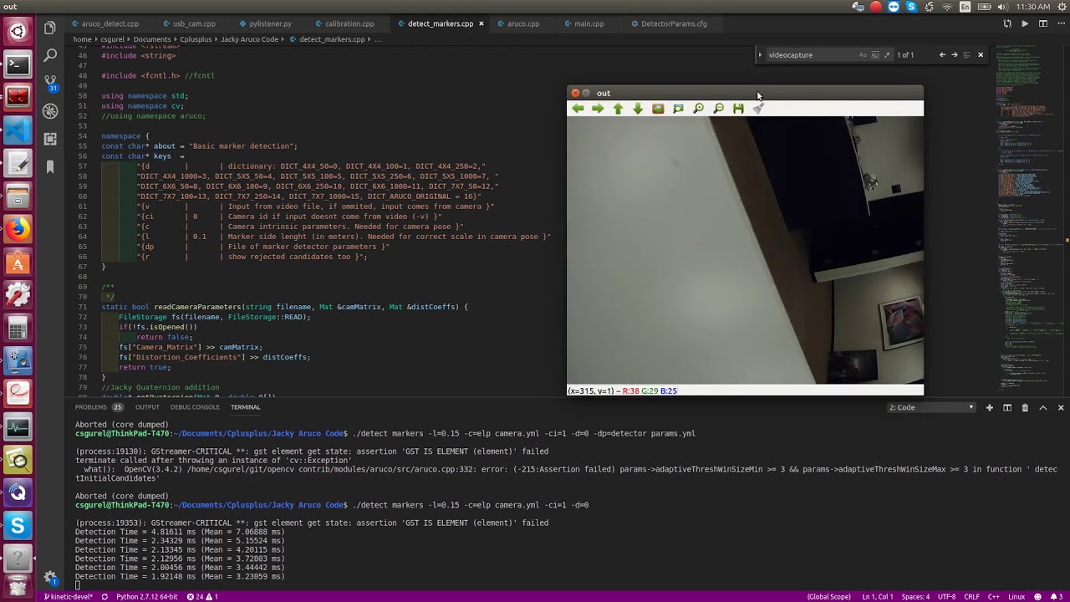This screenshot has height=602, width=1070.
Task: Run the code with the play icon
Action: pyautogui.click(x=1025, y=23)
